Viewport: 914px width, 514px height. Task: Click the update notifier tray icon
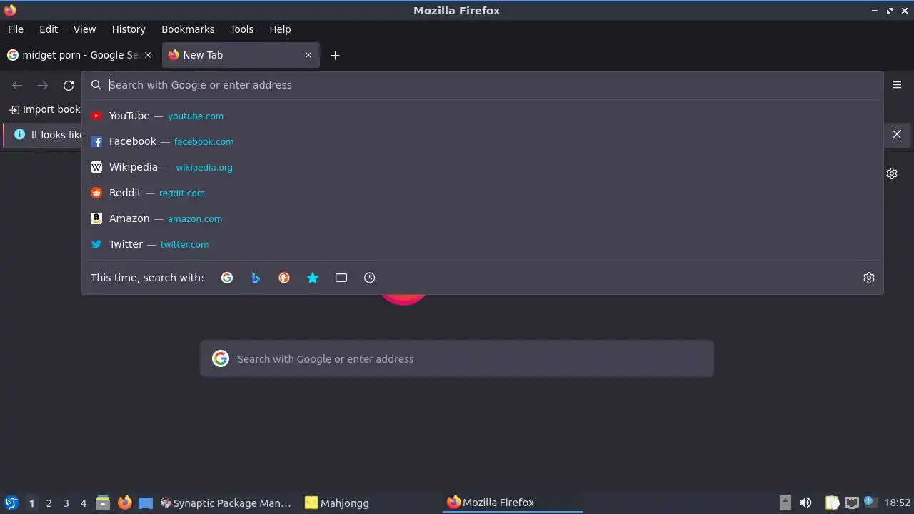pos(870,502)
